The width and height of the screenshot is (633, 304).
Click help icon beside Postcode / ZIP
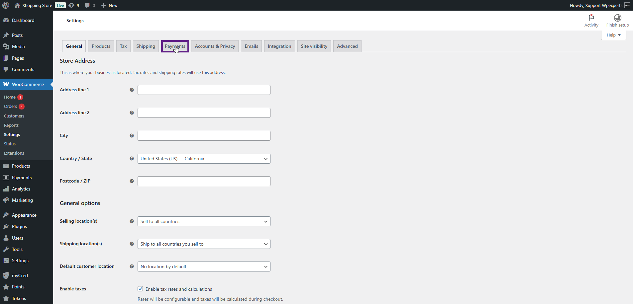[x=132, y=181]
